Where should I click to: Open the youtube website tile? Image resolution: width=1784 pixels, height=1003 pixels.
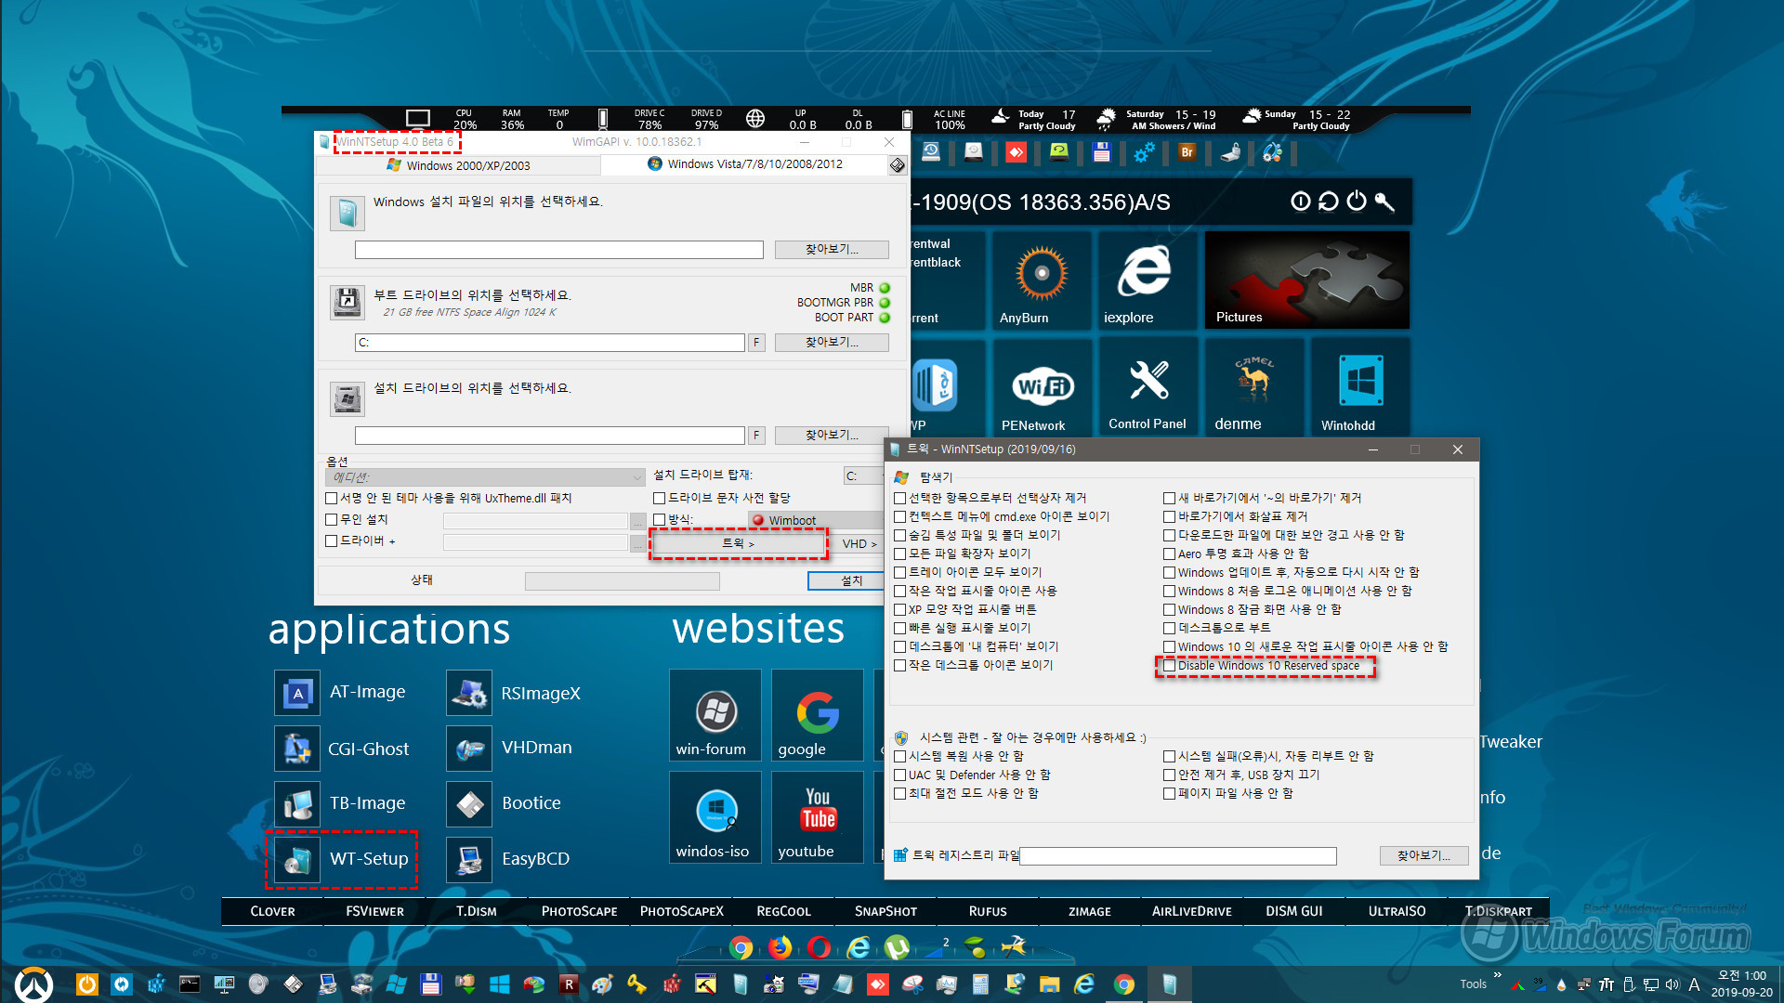click(818, 817)
